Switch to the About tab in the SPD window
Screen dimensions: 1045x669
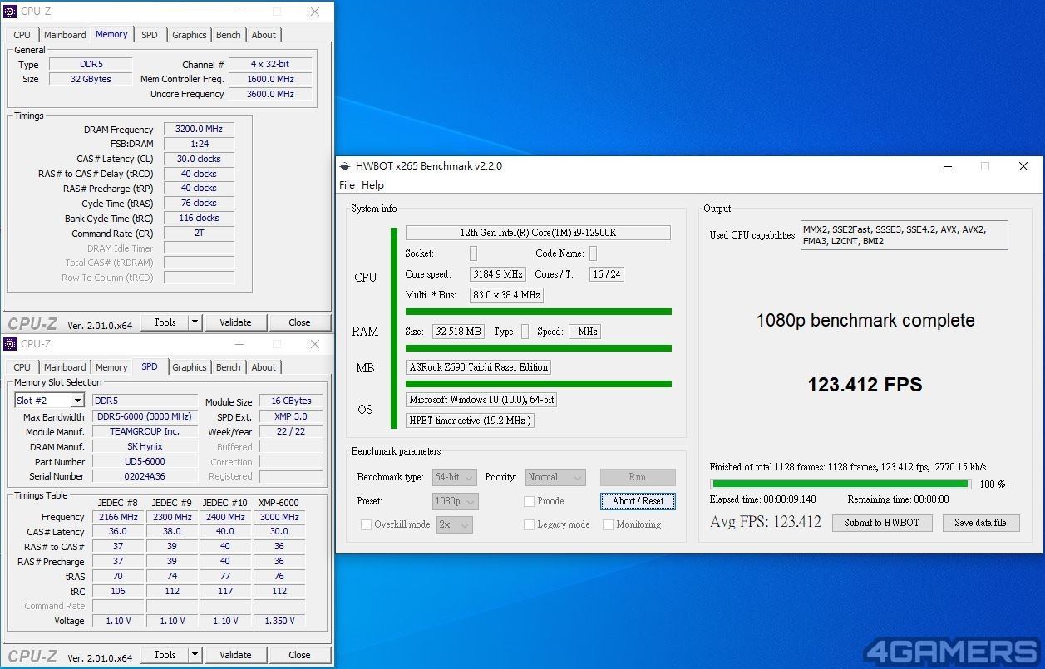click(x=264, y=367)
